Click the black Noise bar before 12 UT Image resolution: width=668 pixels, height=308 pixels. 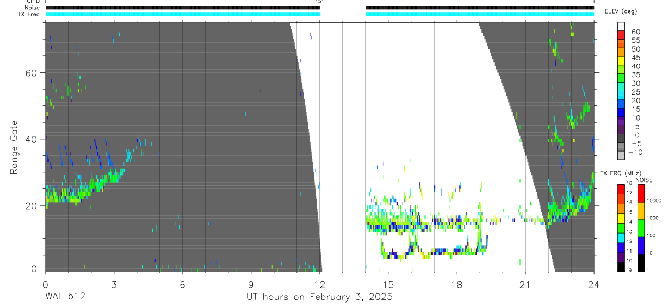click(x=183, y=8)
